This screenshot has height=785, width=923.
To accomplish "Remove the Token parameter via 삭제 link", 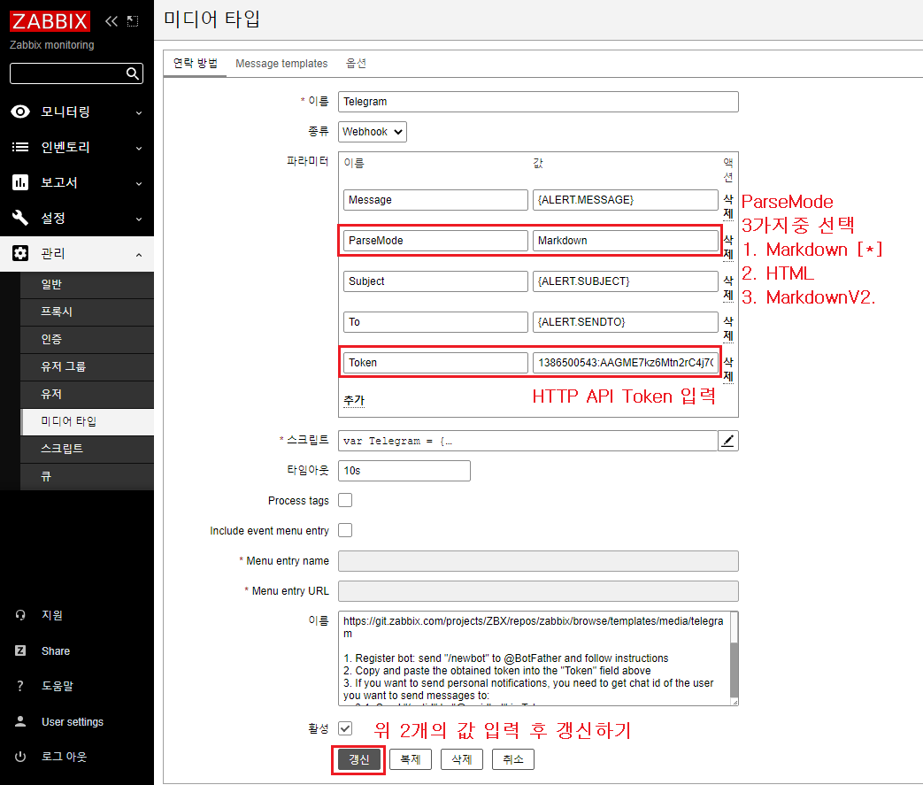I will (728, 369).
